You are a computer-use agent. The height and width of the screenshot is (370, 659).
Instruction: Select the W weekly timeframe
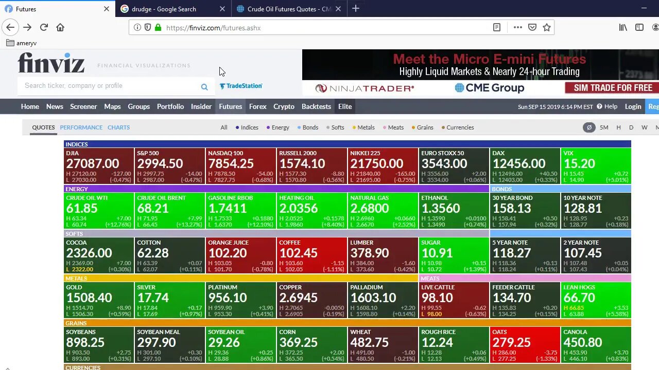click(x=644, y=127)
